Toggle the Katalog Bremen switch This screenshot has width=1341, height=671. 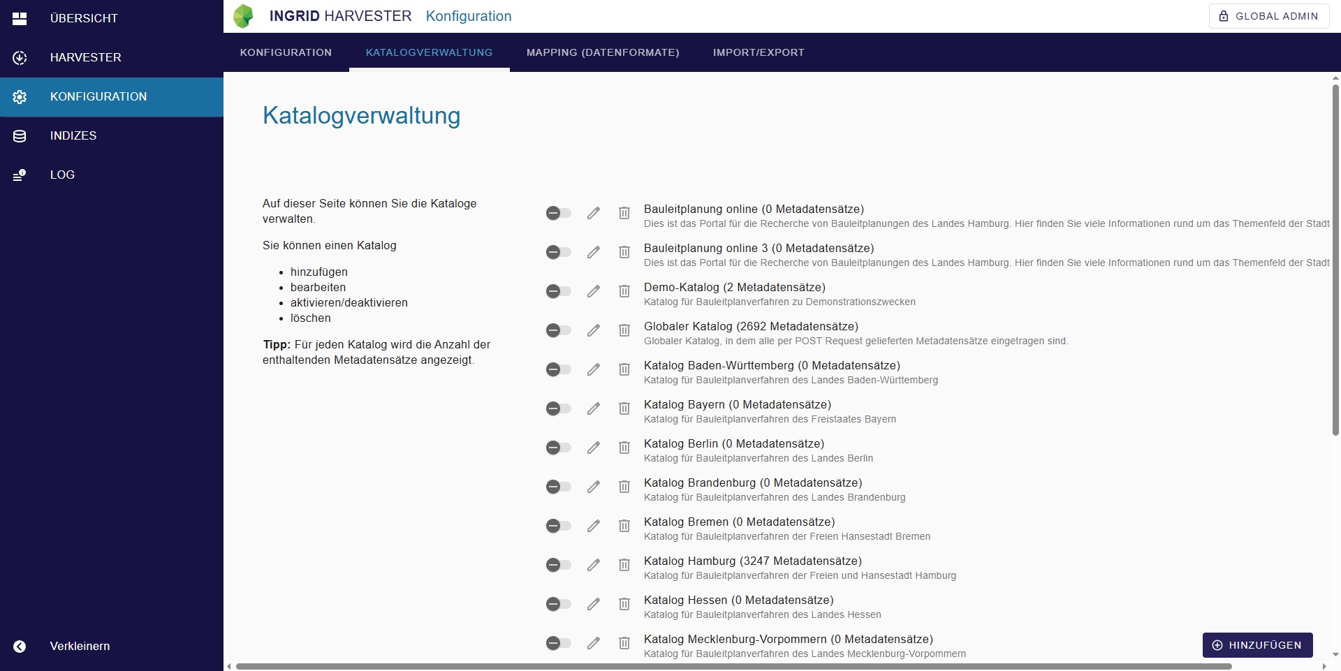coord(558,526)
